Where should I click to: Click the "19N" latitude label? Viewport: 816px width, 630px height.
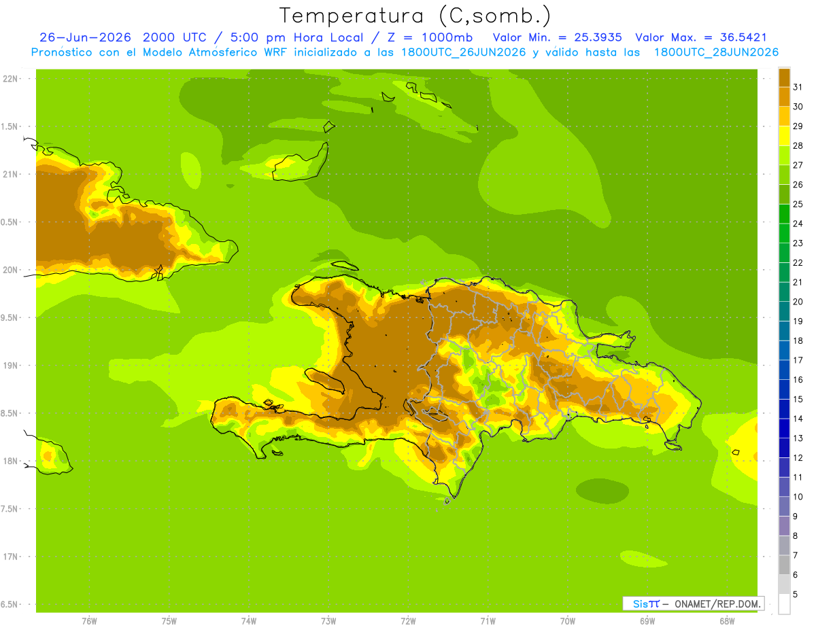pos(11,366)
